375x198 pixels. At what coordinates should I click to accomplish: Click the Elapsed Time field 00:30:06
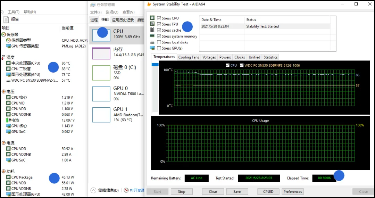(x=324, y=178)
